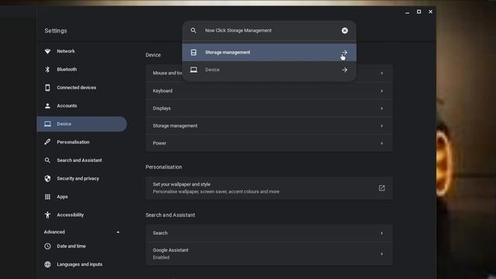This screenshot has height=279, width=496.
Task: Open Storage management search result
Action: point(269,52)
